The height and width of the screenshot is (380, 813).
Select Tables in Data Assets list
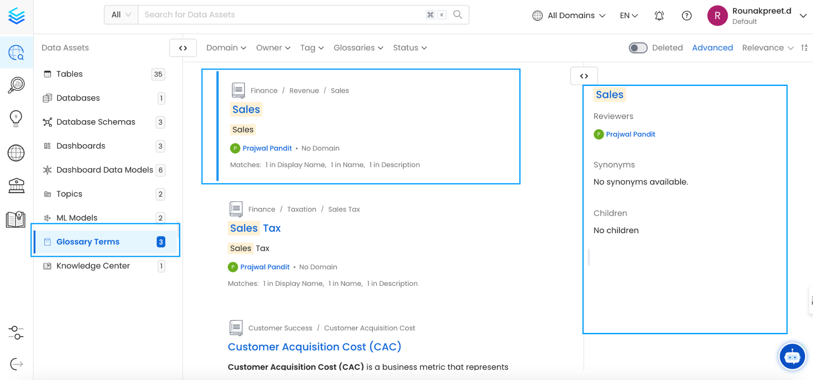[x=70, y=74]
